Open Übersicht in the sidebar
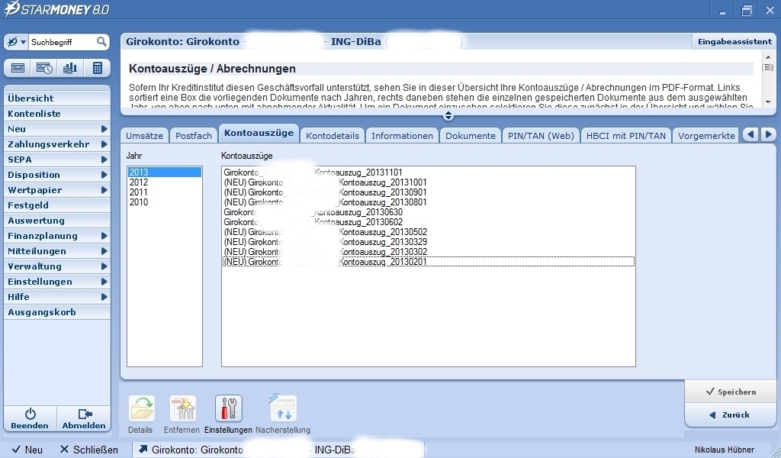Image resolution: width=781 pixels, height=458 pixels. [56, 98]
